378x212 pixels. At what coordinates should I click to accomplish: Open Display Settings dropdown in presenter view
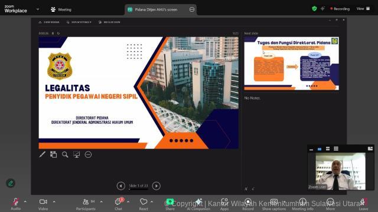click(79, 22)
